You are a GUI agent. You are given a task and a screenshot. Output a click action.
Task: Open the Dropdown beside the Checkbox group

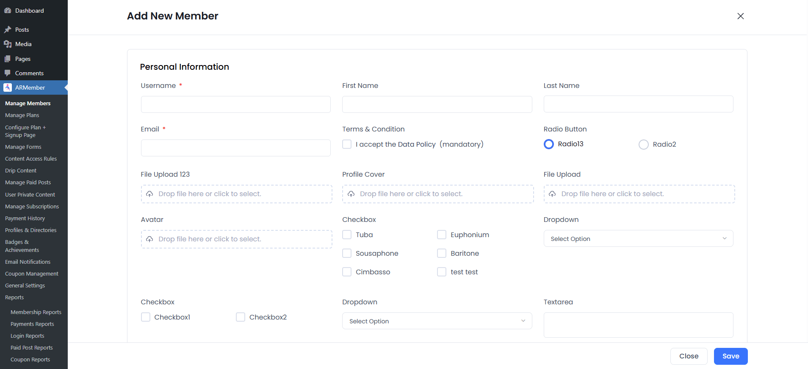[x=638, y=239]
